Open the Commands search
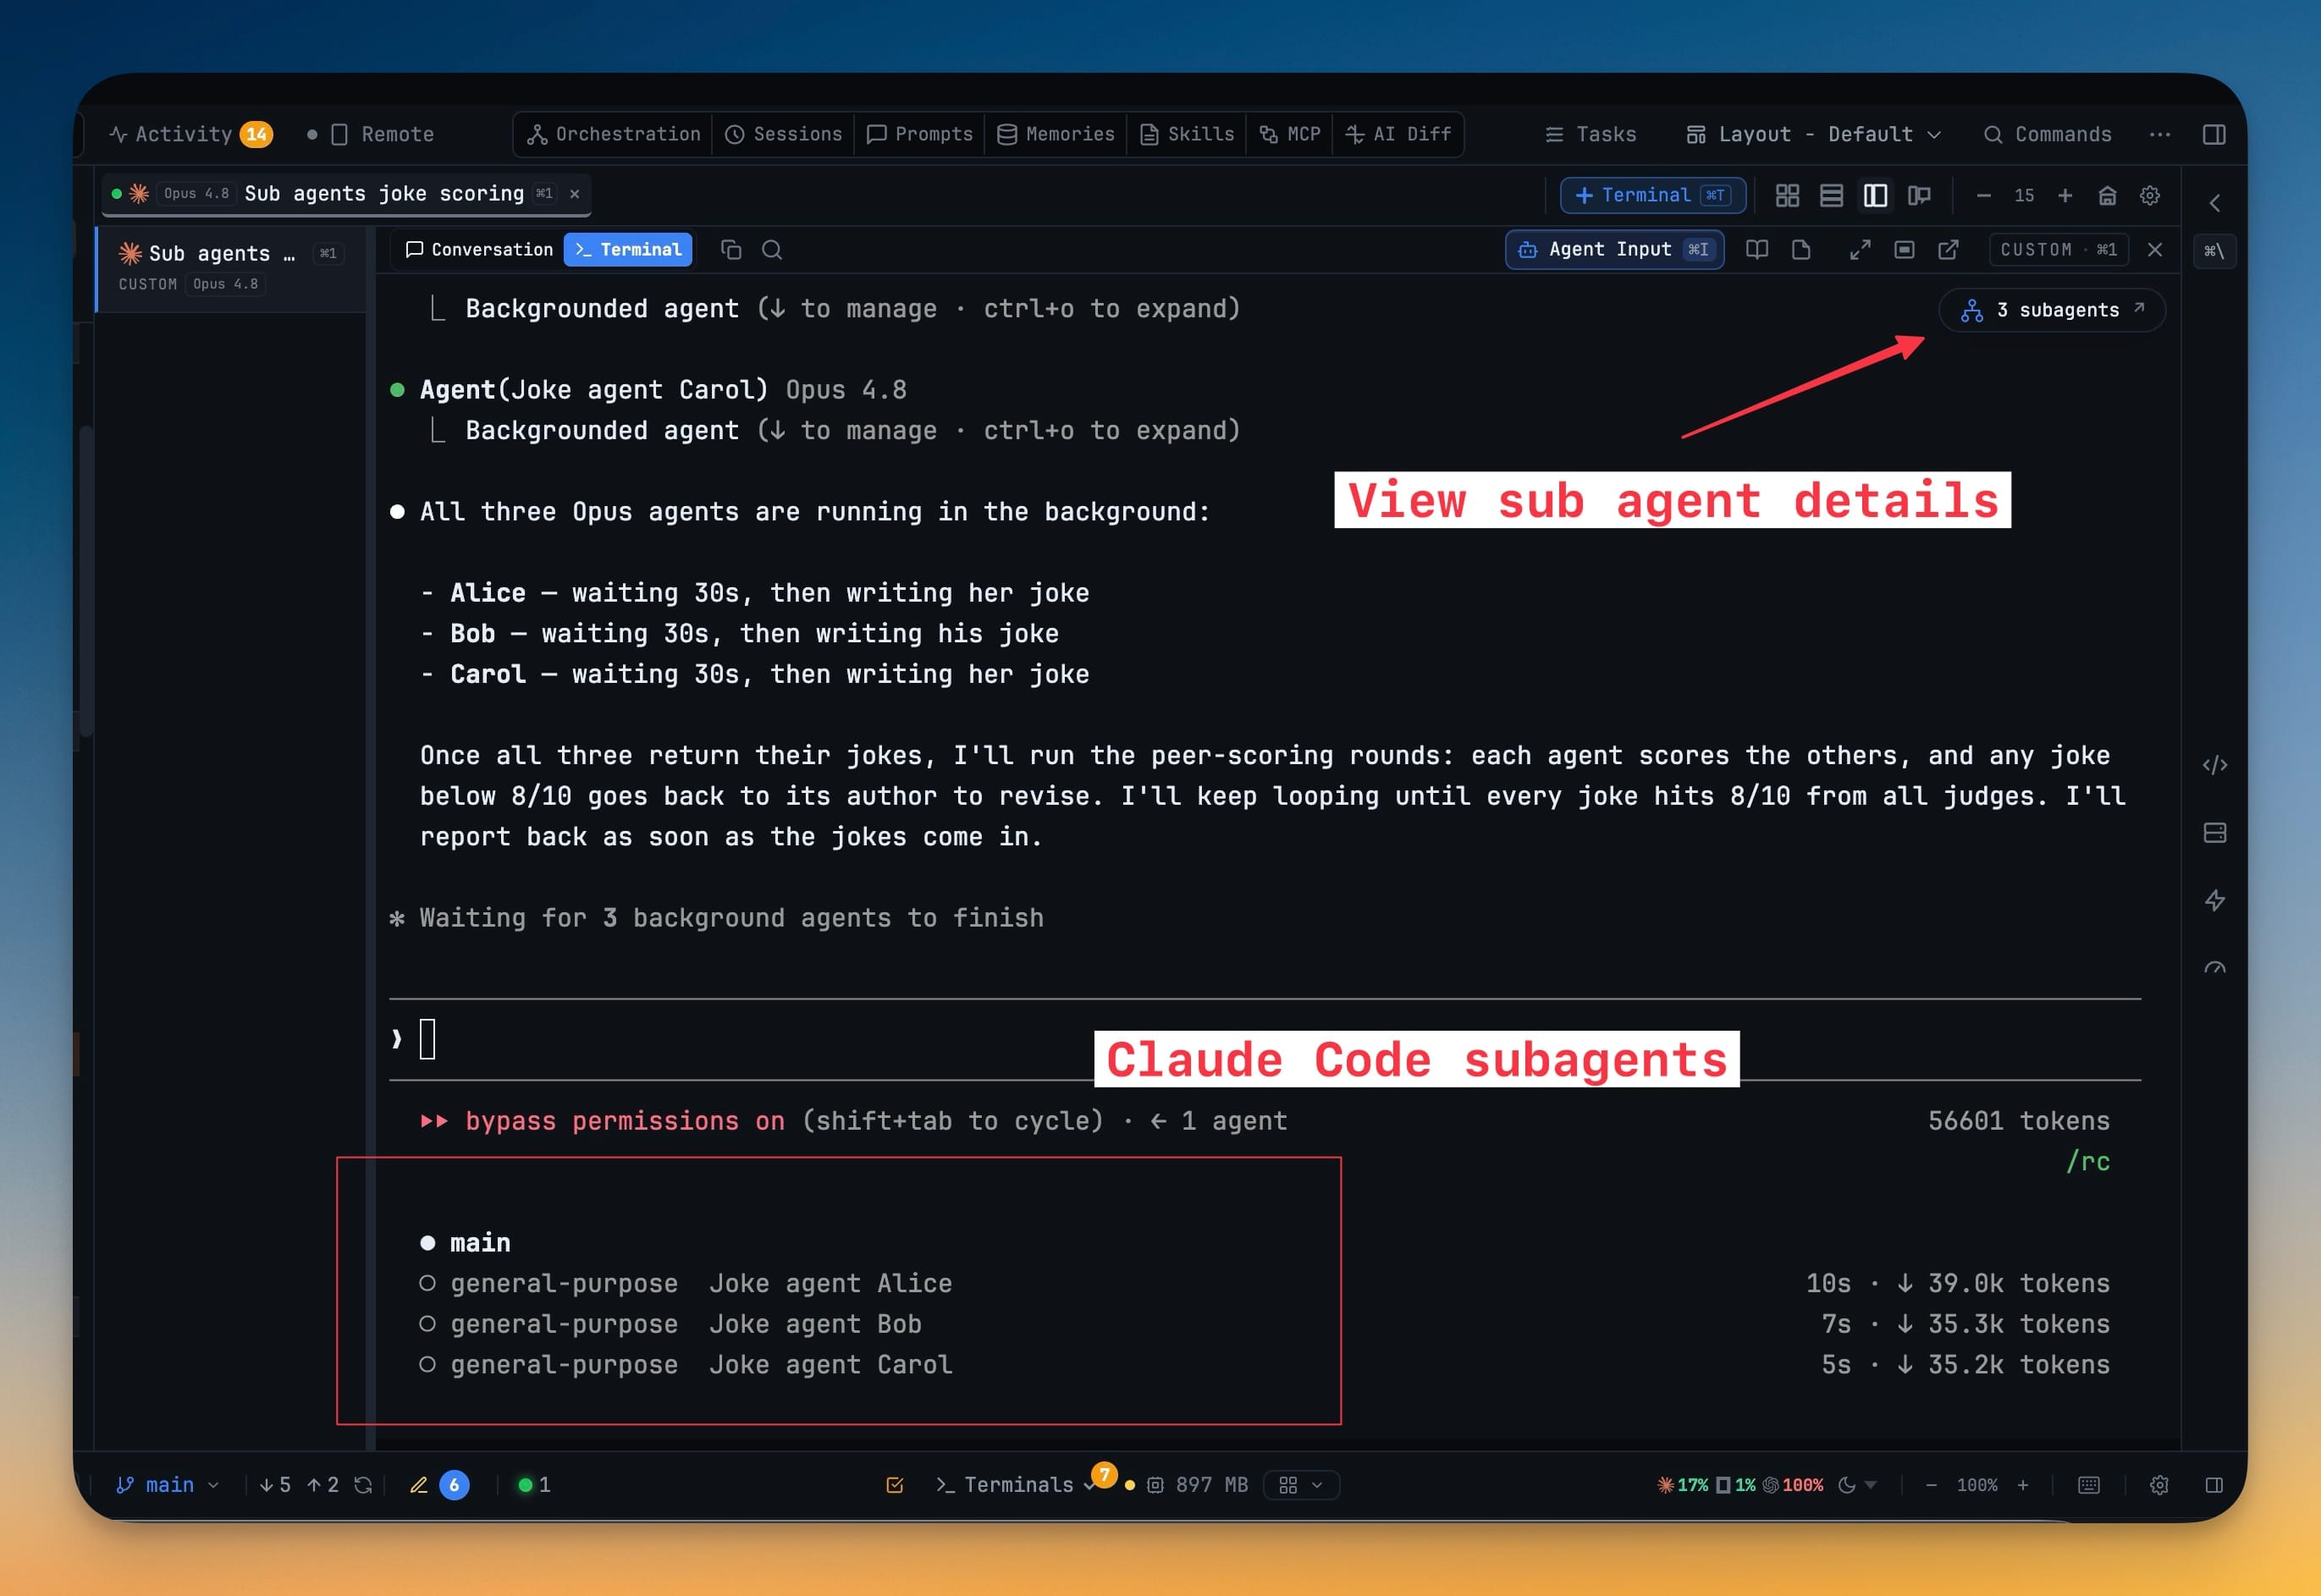Image resolution: width=2321 pixels, height=1596 pixels. [x=2047, y=134]
